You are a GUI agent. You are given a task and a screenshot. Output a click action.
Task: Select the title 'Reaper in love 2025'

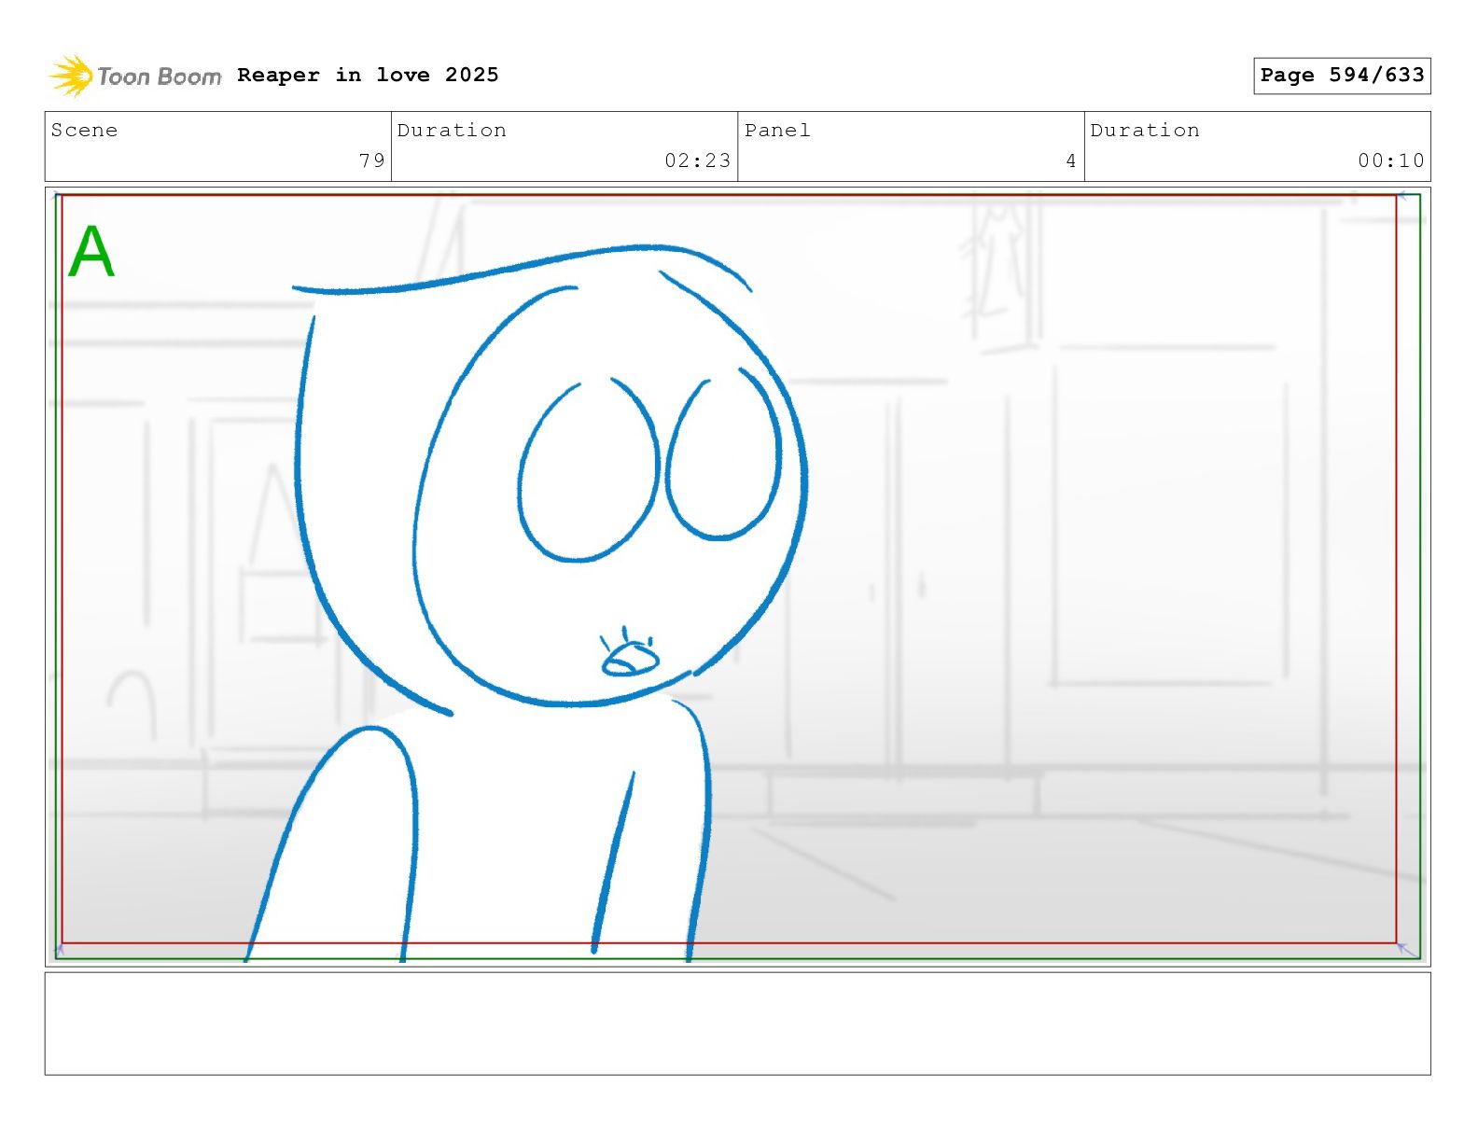pos(368,75)
